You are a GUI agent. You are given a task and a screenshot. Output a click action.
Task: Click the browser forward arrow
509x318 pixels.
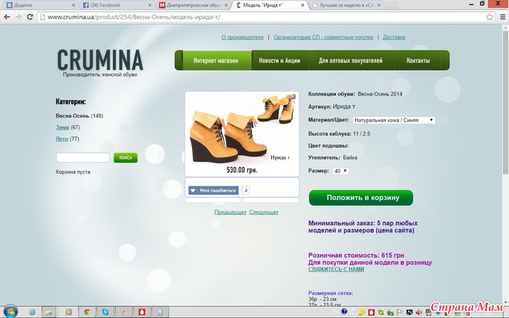[18, 17]
